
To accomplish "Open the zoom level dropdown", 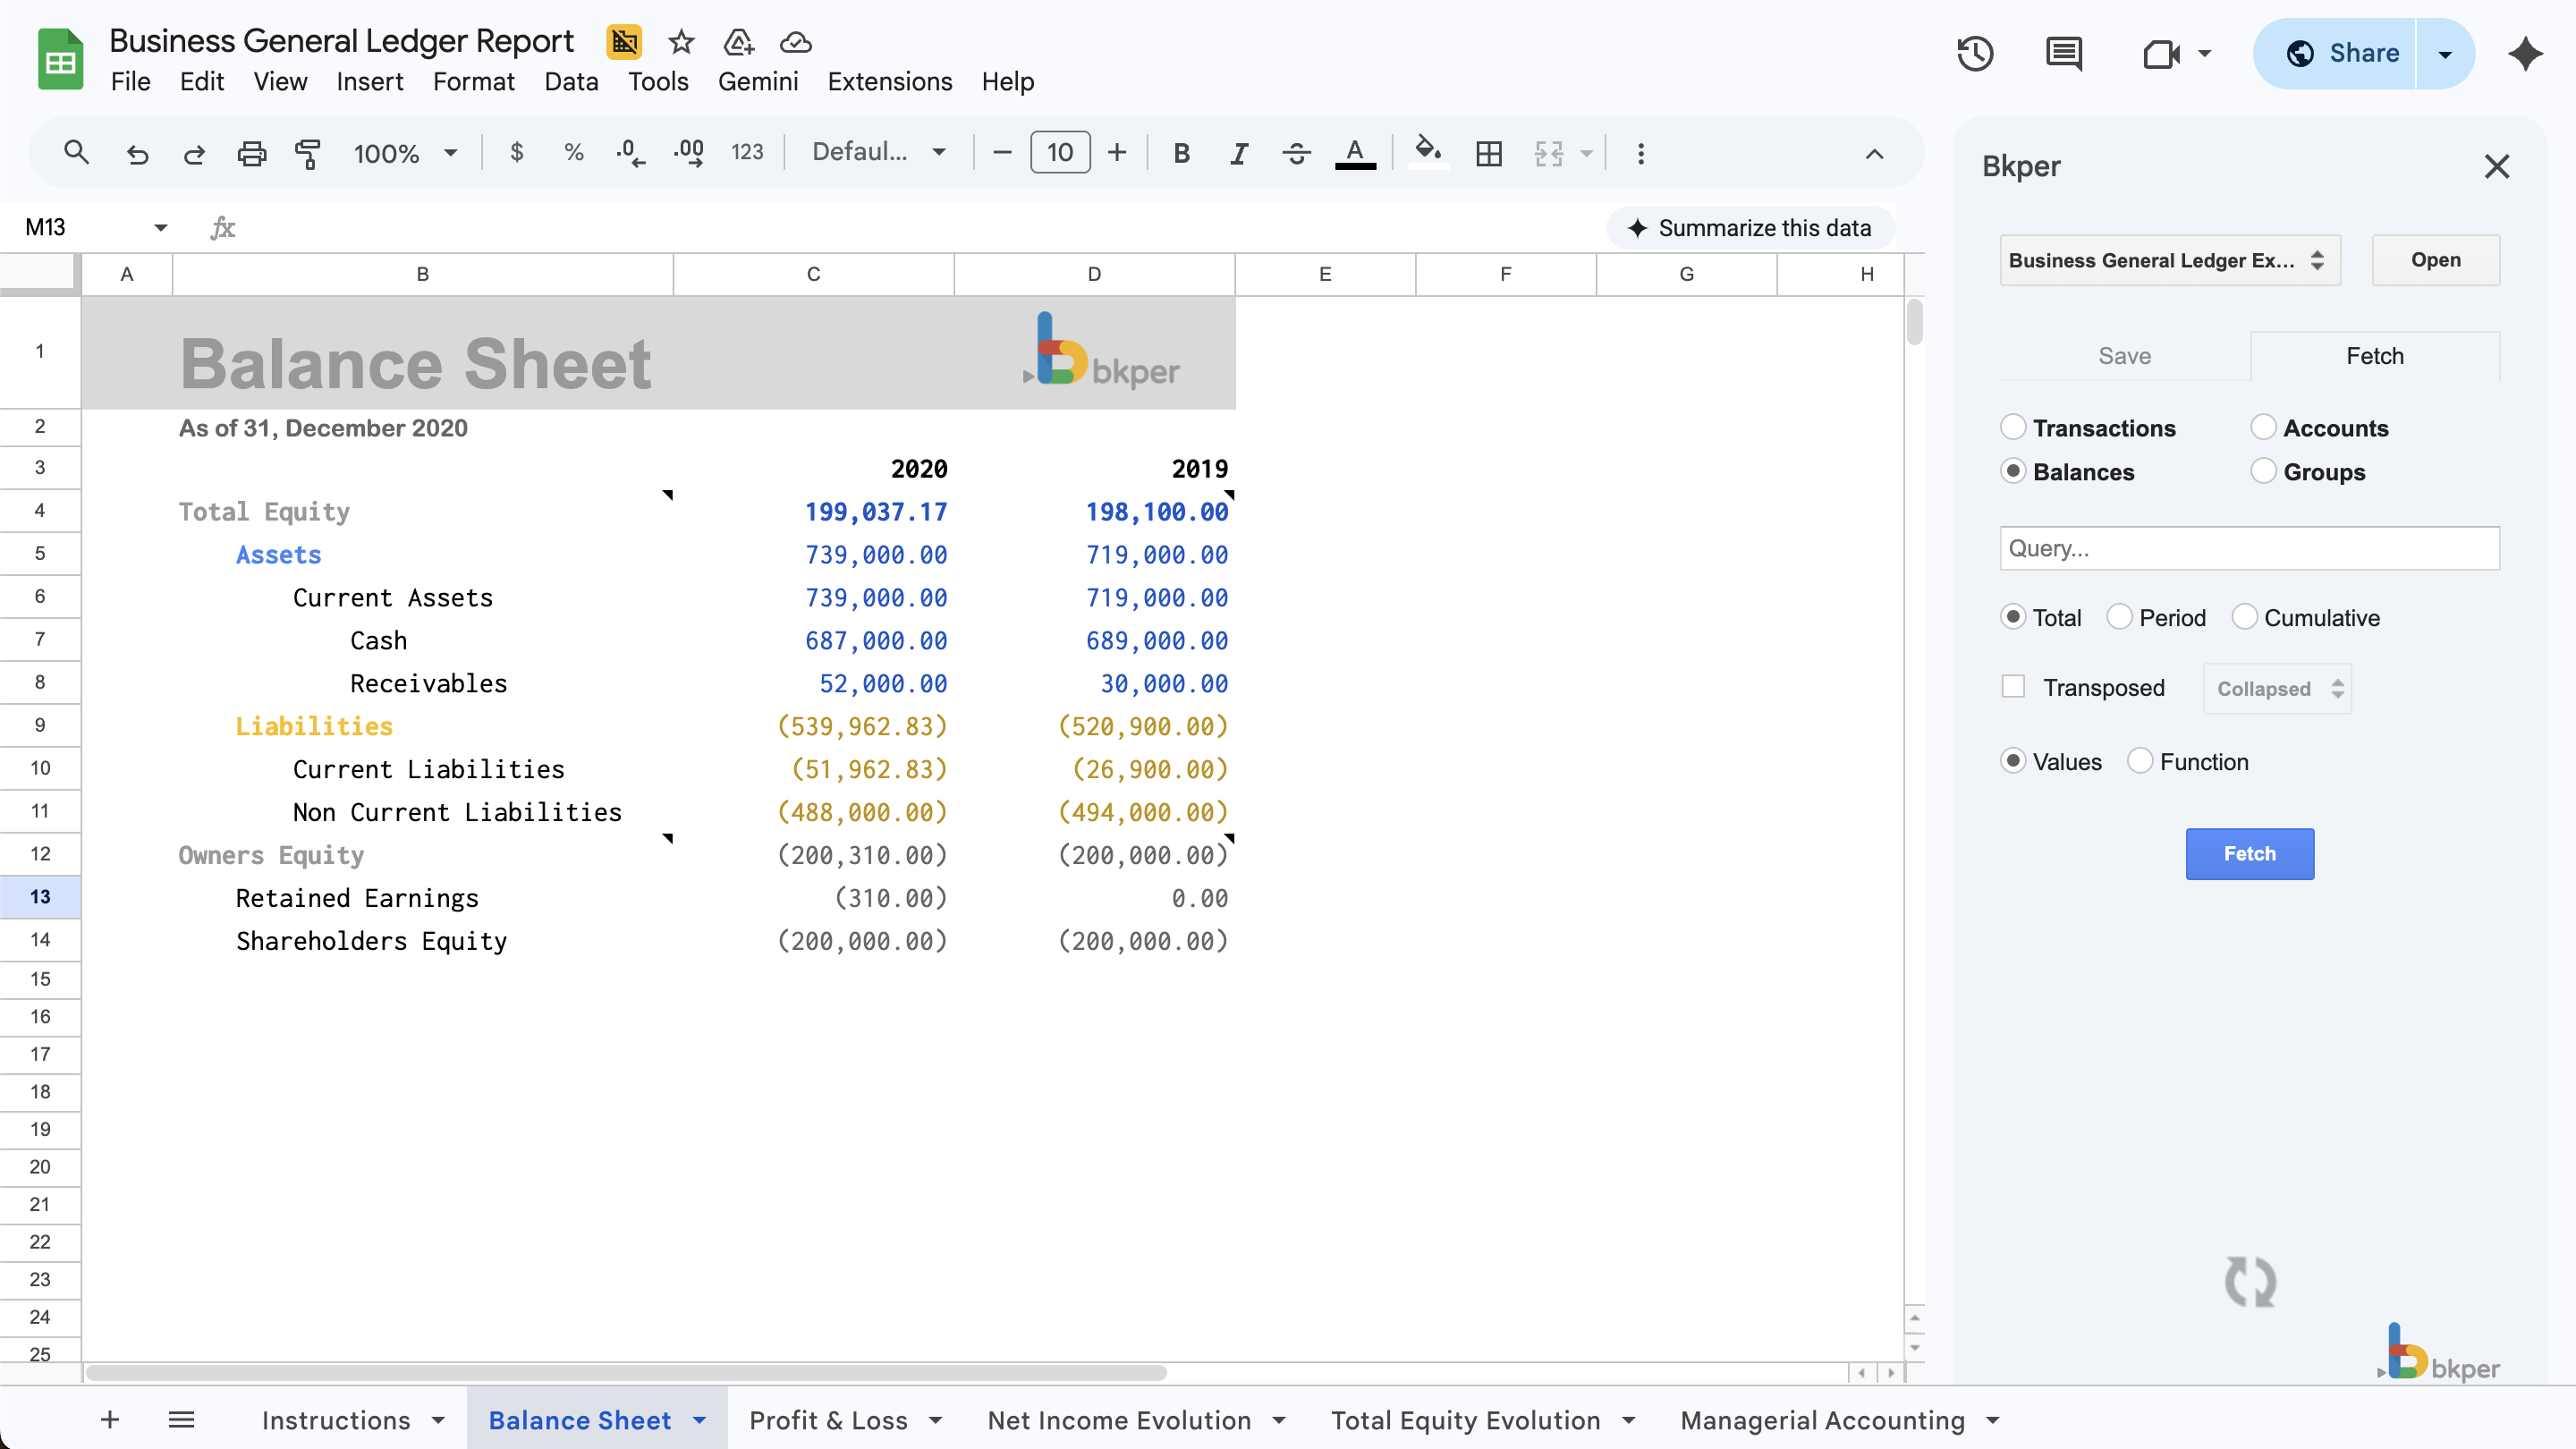I will coord(405,153).
